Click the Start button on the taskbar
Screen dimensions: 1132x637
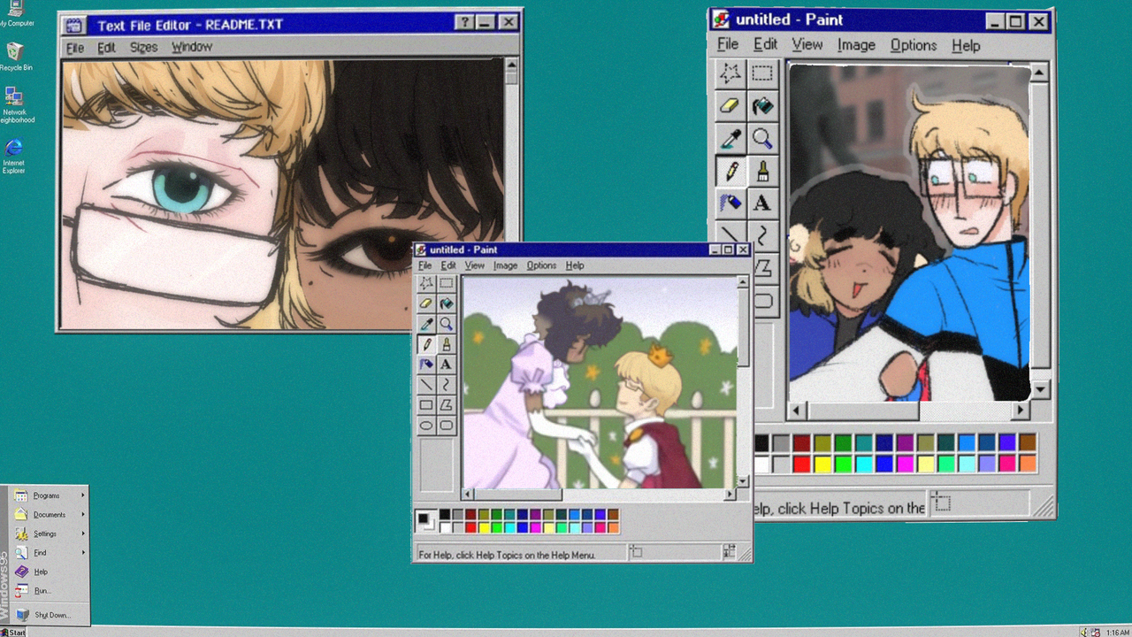pyautogui.click(x=13, y=632)
